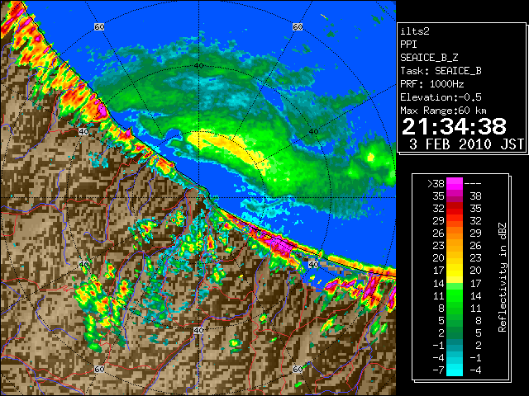Select the "3 FEB 2010 JST" date
This screenshot has height=396, width=529.
466,144
